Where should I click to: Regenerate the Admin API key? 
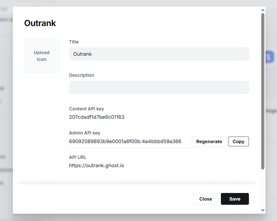pyautogui.click(x=209, y=141)
